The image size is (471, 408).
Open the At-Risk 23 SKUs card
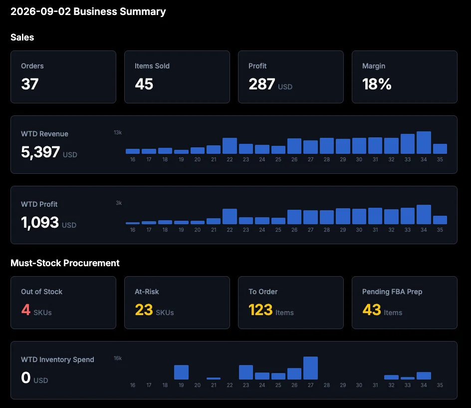click(x=177, y=303)
